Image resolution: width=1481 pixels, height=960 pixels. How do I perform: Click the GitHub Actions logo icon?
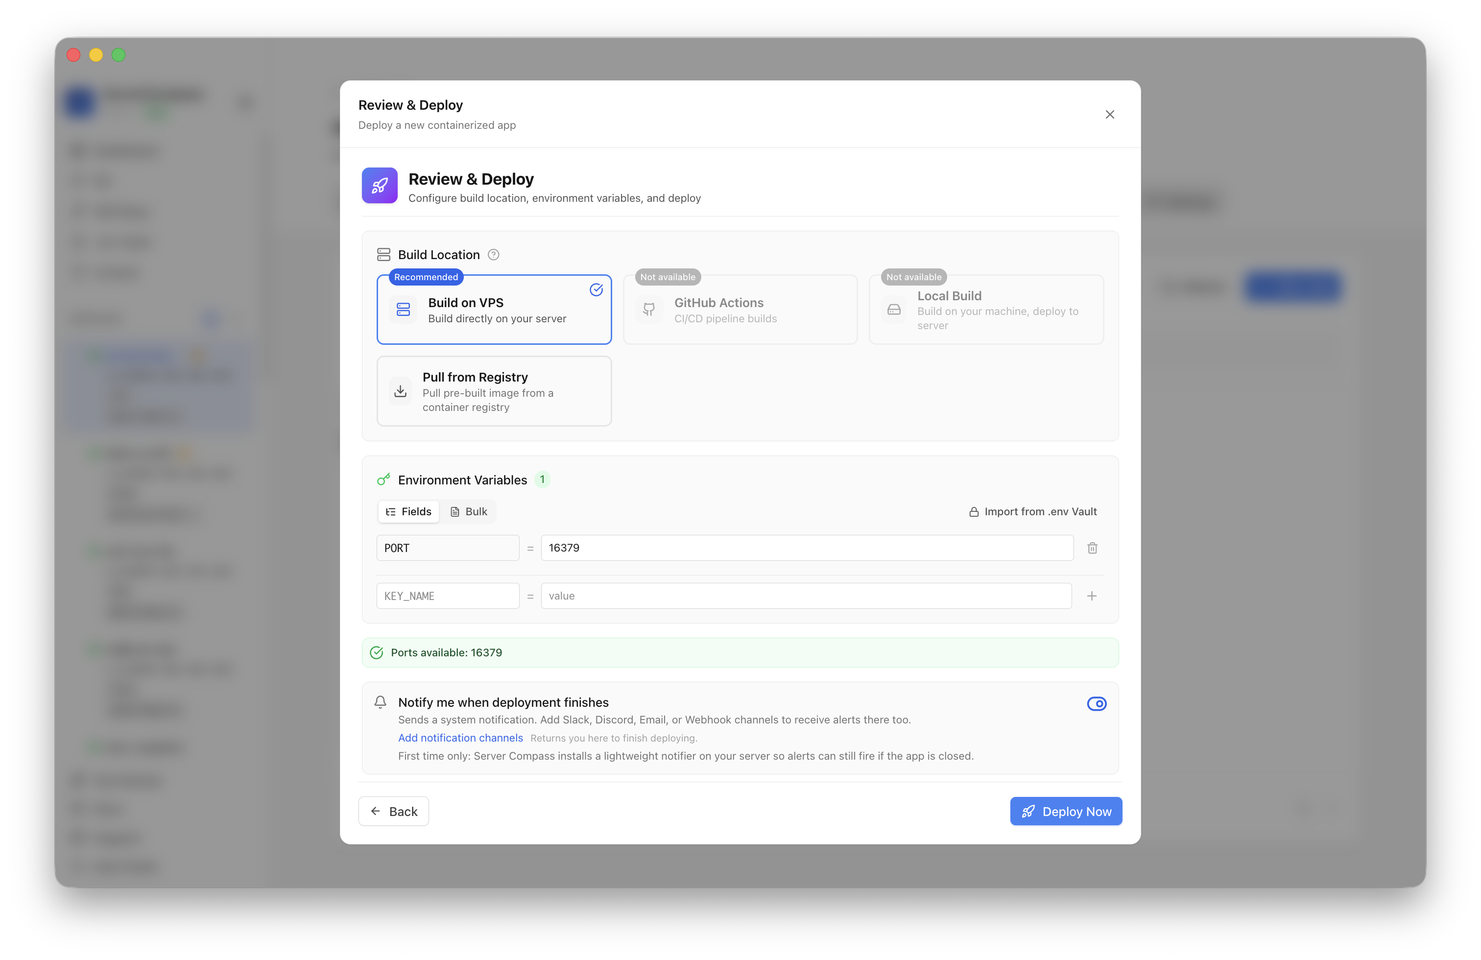point(649,309)
